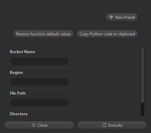Select the File Path input box

pos(40,103)
